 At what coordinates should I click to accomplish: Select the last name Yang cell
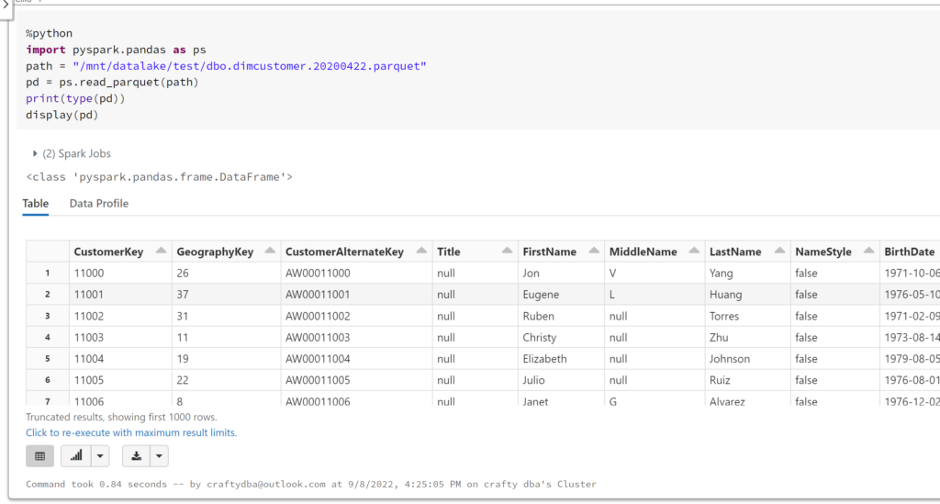click(x=747, y=273)
